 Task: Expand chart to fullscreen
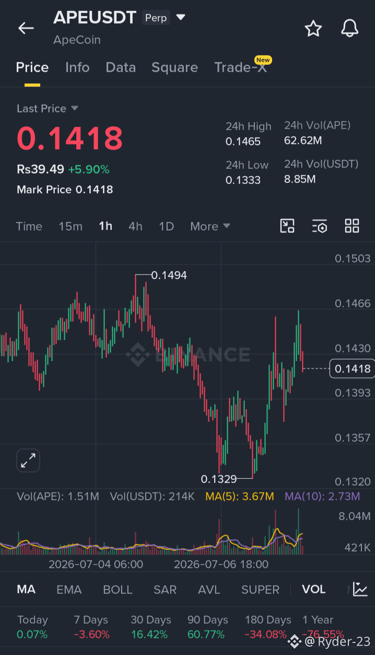[x=28, y=461]
